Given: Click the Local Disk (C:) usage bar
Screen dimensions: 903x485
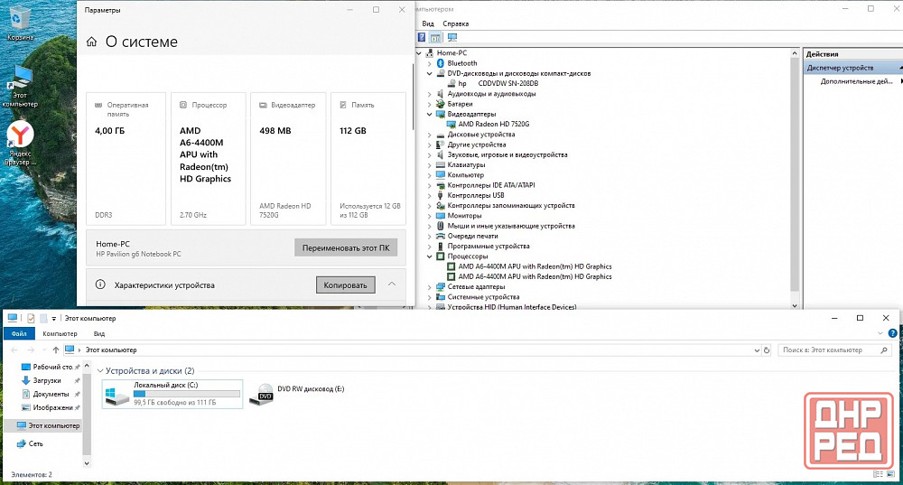Looking at the screenshot, I should tap(187, 394).
